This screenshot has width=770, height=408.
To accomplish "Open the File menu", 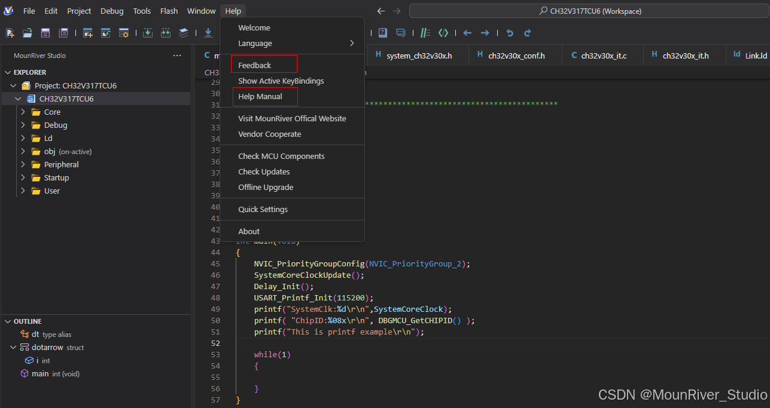I will 29,11.
